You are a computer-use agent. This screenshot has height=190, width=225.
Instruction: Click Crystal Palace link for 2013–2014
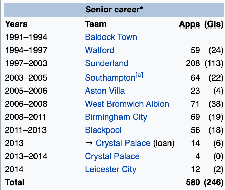coord(112,156)
